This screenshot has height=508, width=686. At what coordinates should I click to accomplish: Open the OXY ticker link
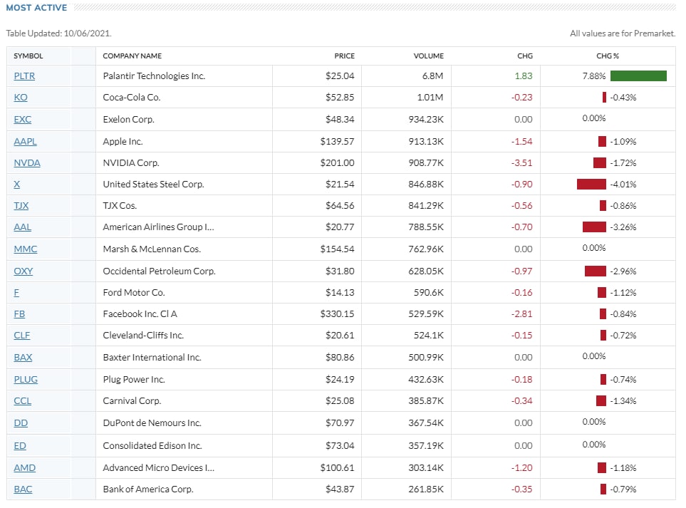click(x=24, y=271)
